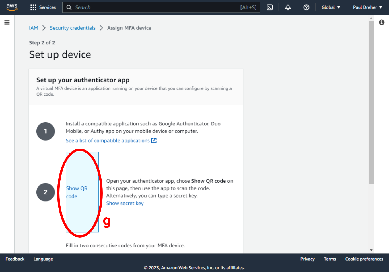Open the help question mark menu
This screenshot has height=272, width=389.
coord(306,7)
